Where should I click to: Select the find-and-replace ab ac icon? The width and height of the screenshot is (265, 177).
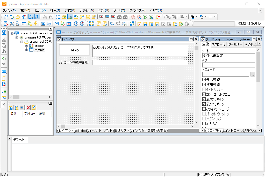[x=124, y=24]
